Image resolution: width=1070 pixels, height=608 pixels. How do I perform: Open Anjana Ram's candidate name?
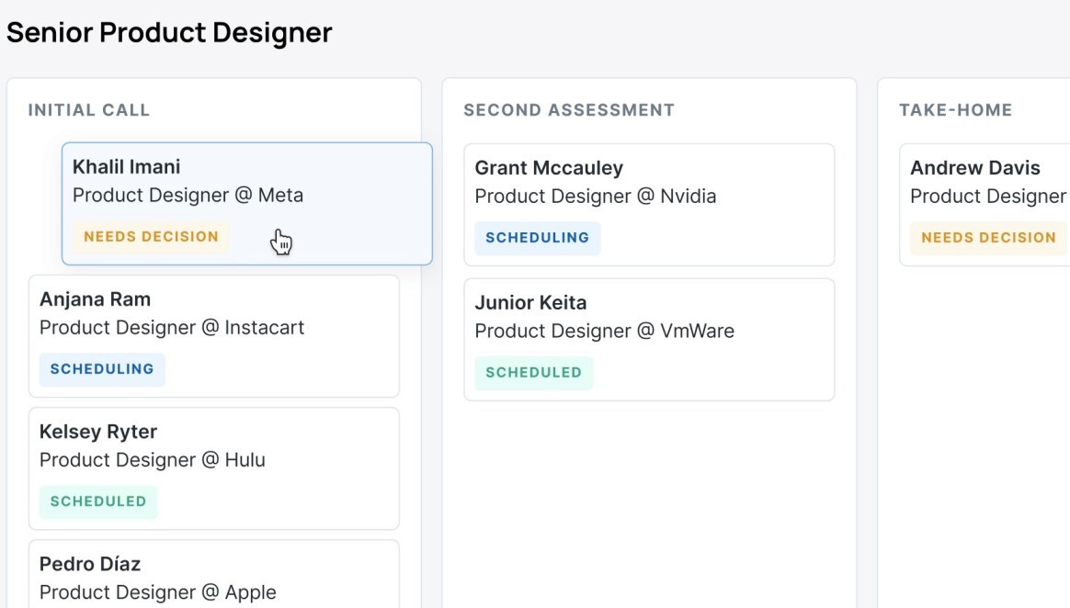coord(95,299)
